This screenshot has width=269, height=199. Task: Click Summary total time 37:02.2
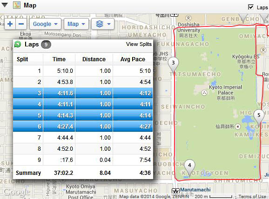coord(64,173)
